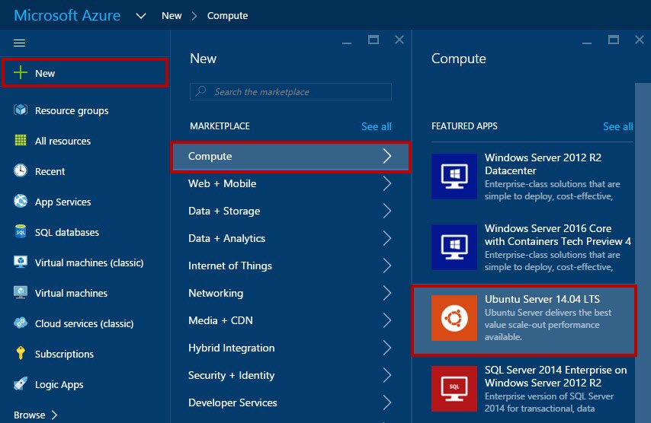Expand the Compute category chevron
Viewport: 651px width, 423px height.
pyautogui.click(x=387, y=156)
